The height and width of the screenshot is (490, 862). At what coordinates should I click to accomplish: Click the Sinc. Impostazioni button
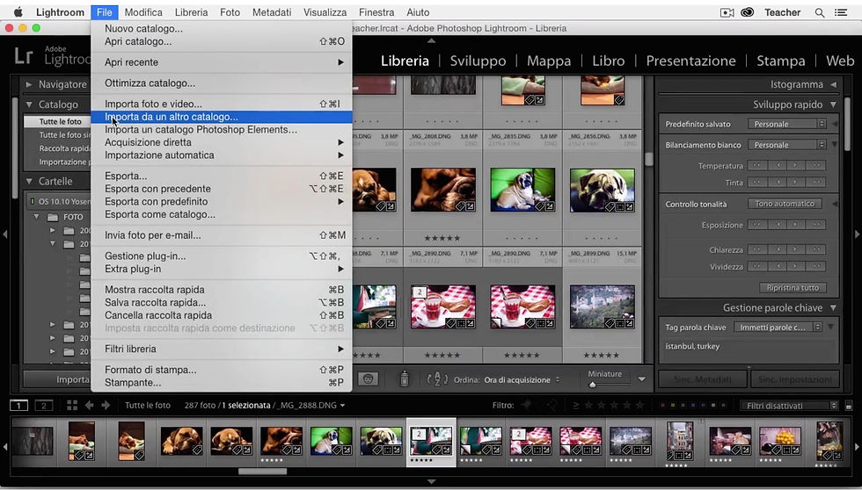(793, 379)
